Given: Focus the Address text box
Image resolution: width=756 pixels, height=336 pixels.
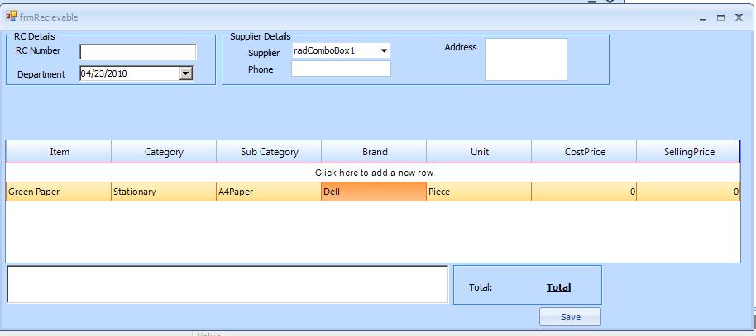Looking at the screenshot, I should pyautogui.click(x=525, y=59).
